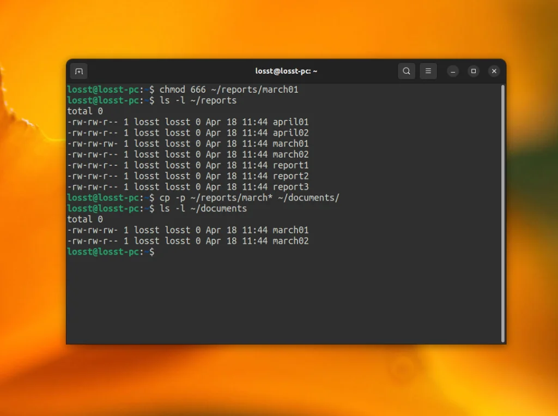Click the -rw-rw-rw- permissions in reports listing

(93, 143)
